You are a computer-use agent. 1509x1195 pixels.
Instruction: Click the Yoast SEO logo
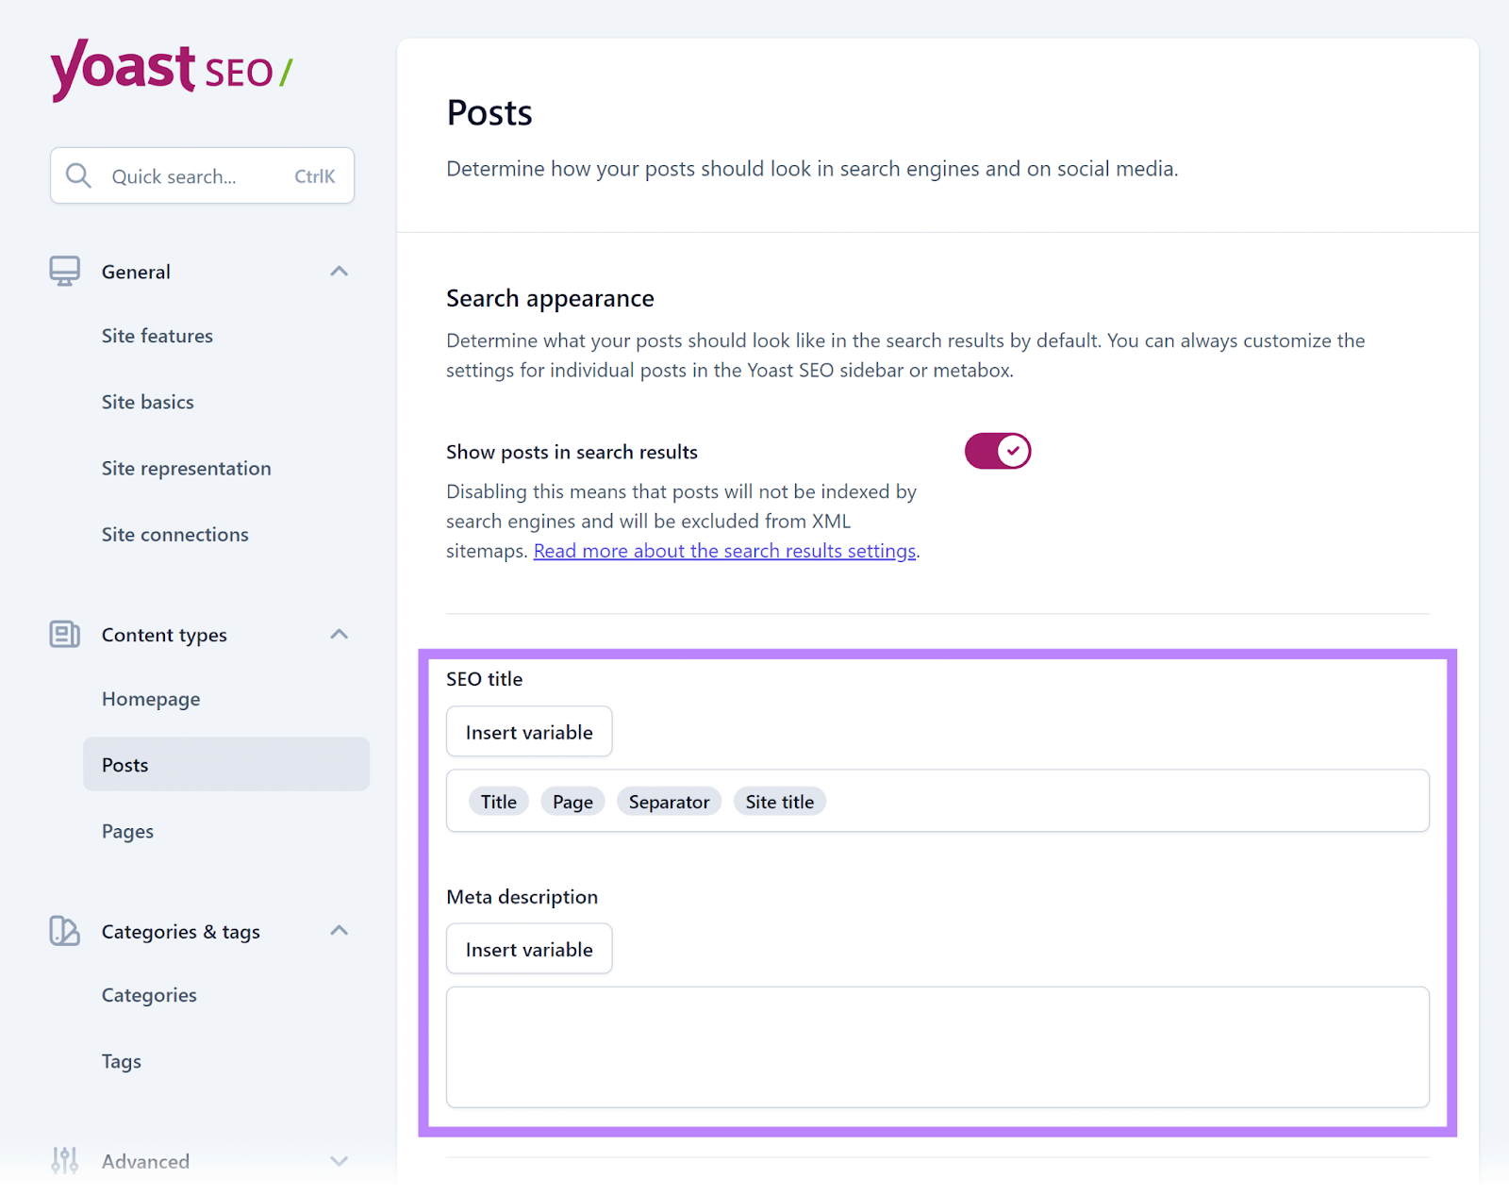pos(172,71)
